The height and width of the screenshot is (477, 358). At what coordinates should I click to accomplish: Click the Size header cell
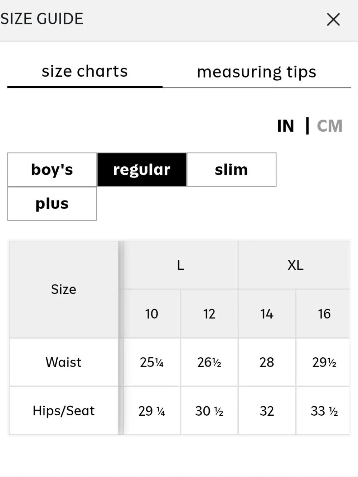pos(64,289)
